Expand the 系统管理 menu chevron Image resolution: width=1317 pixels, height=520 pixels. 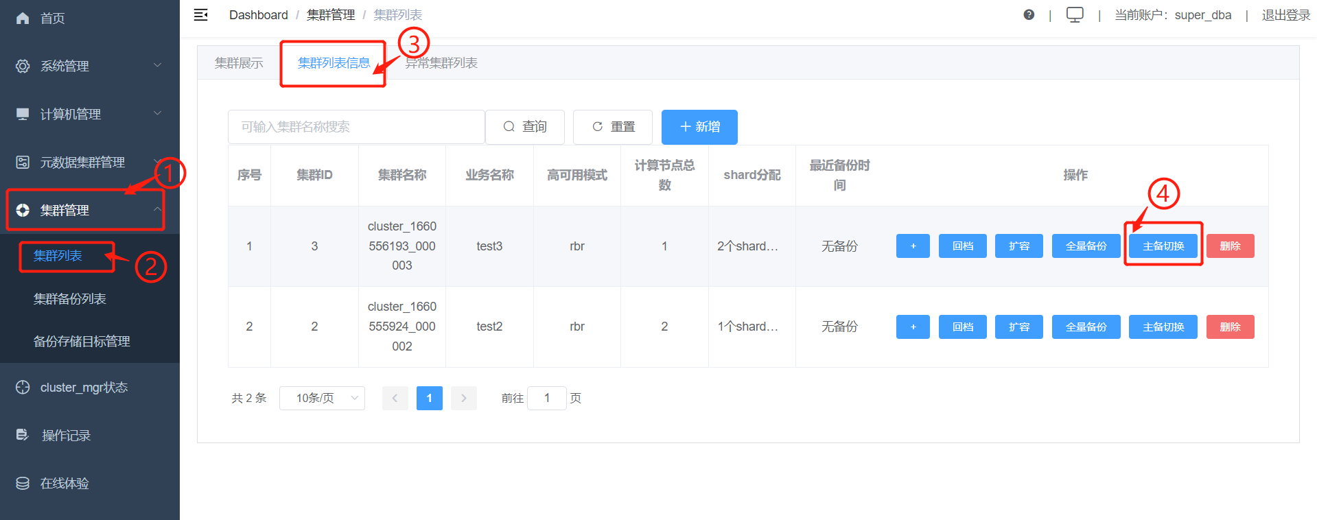point(157,66)
